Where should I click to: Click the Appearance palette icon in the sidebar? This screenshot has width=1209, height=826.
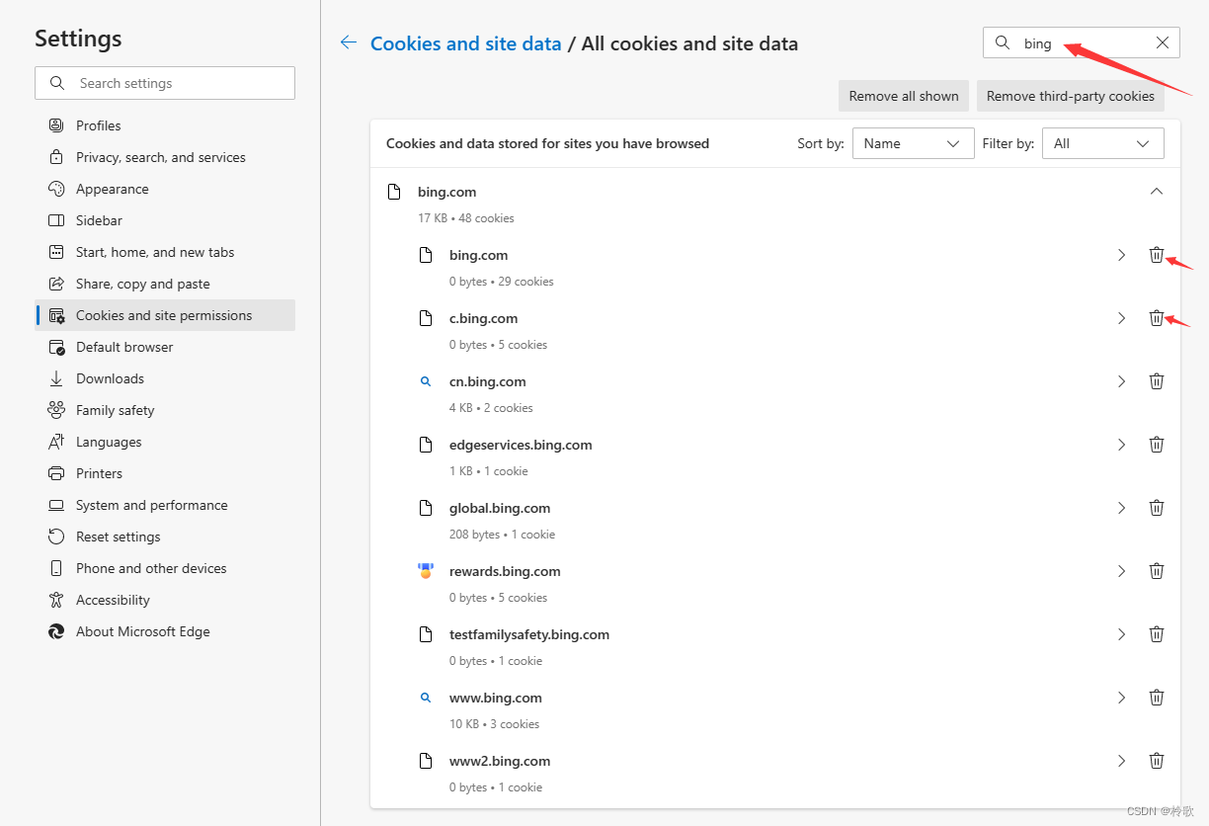pyautogui.click(x=56, y=189)
